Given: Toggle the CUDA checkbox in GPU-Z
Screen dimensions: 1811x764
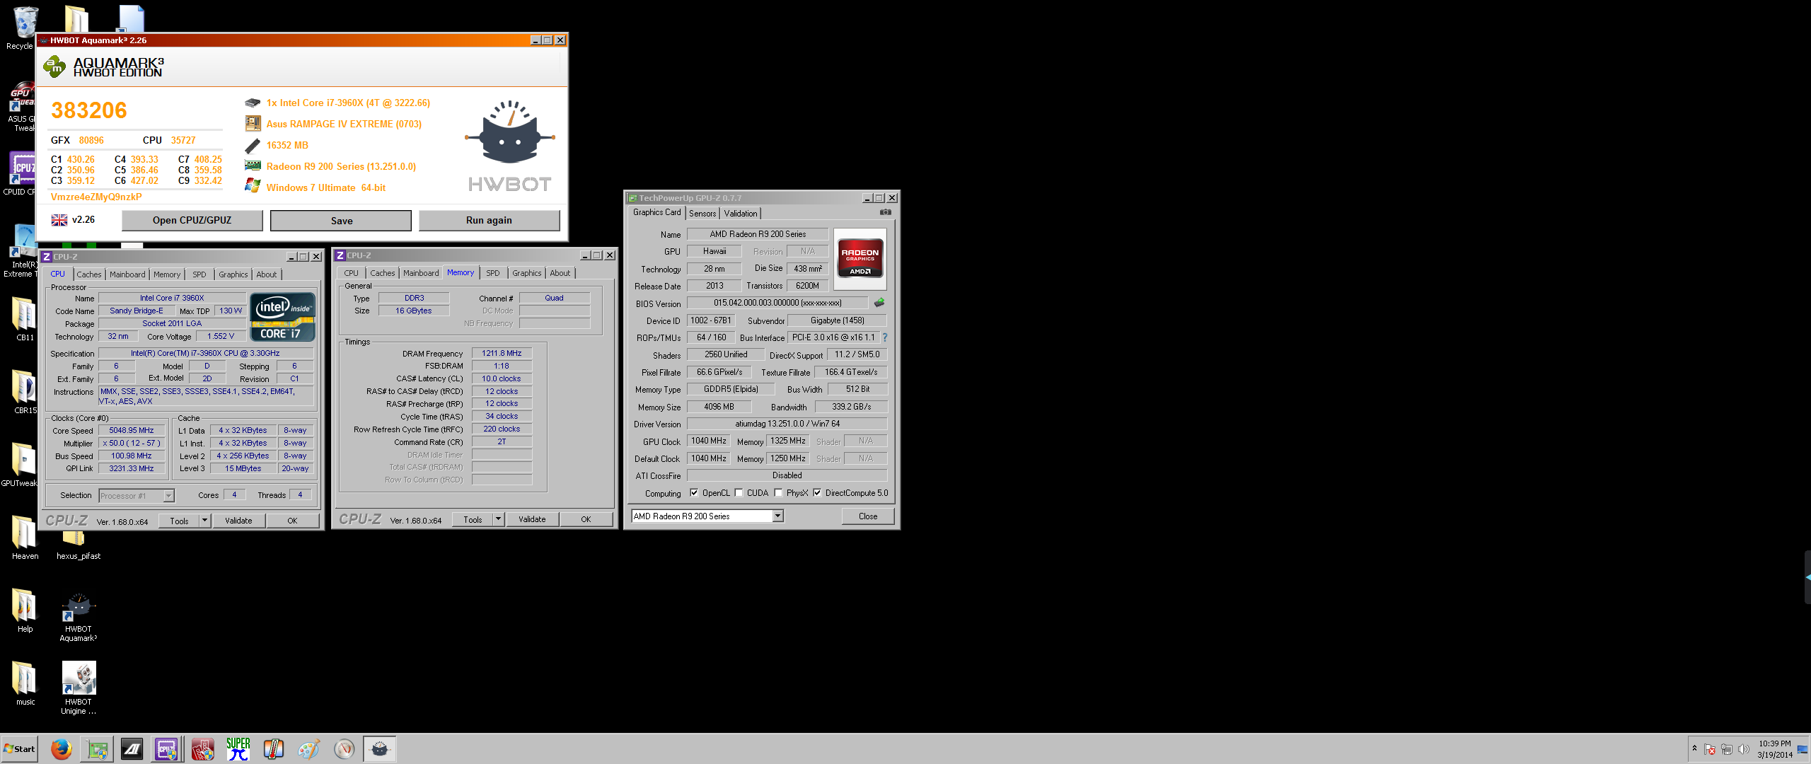Looking at the screenshot, I should [739, 493].
